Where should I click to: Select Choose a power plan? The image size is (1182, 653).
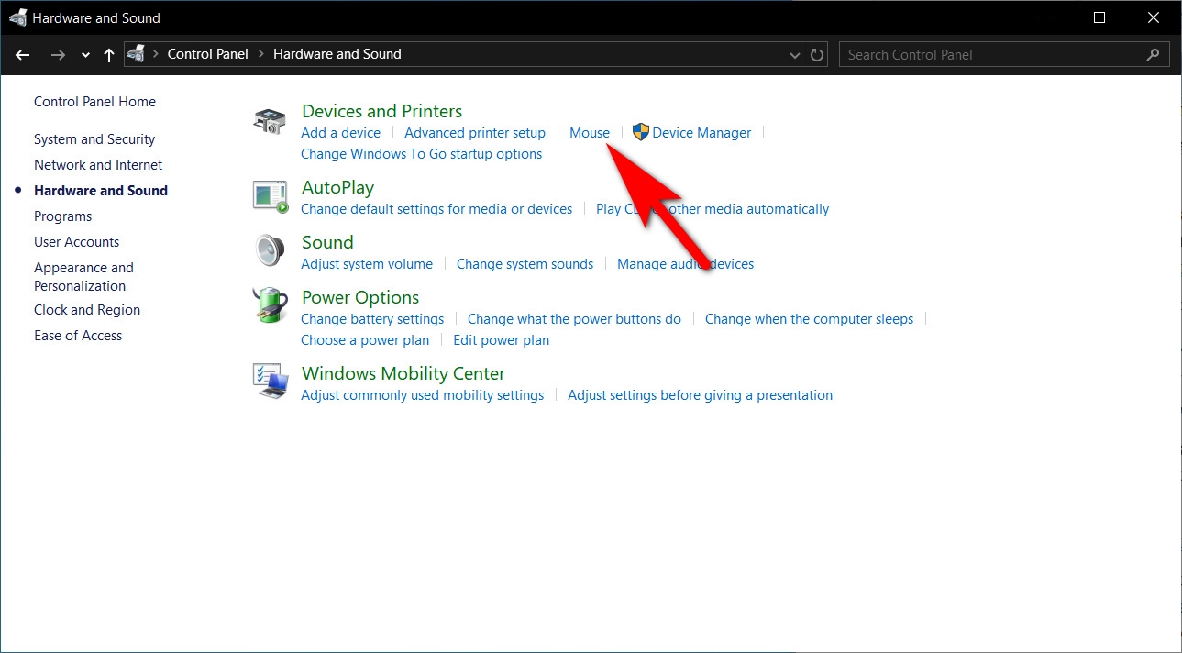click(x=365, y=340)
